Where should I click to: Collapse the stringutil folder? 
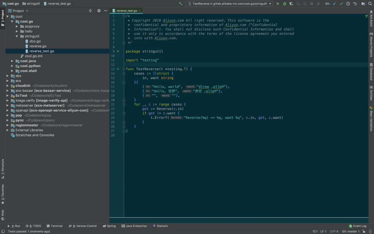click(x=17, y=36)
